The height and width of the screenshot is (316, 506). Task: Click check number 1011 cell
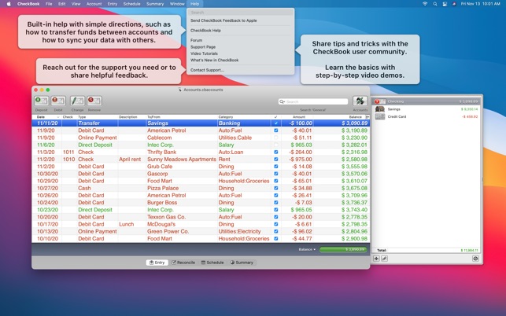coord(68,152)
